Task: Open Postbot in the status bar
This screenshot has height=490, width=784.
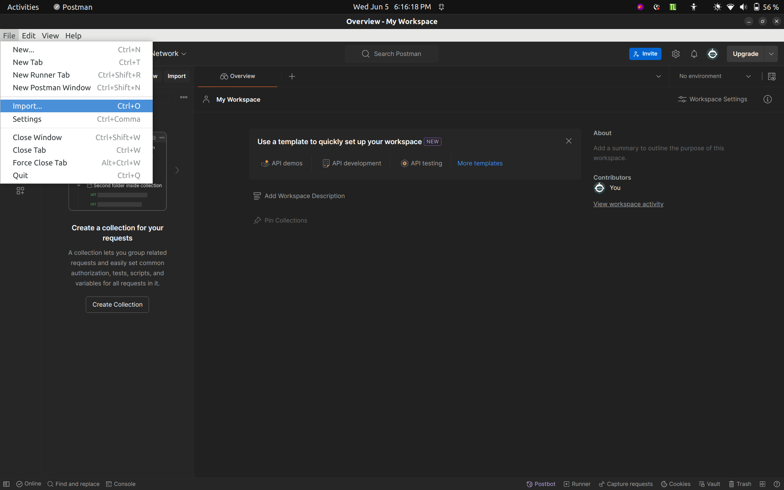Action: coord(541,483)
